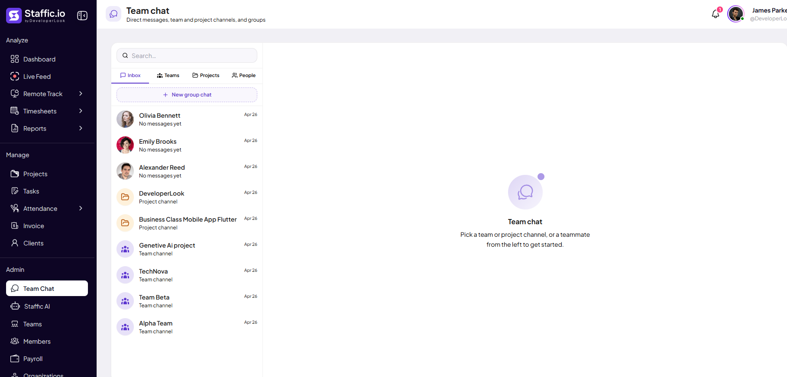Open chat with Alexander Reed

187,171
